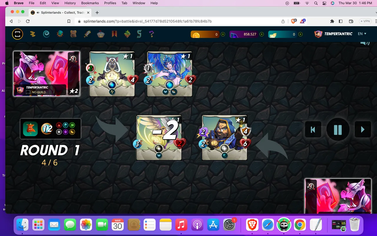Step forward to next battle action

363,130
